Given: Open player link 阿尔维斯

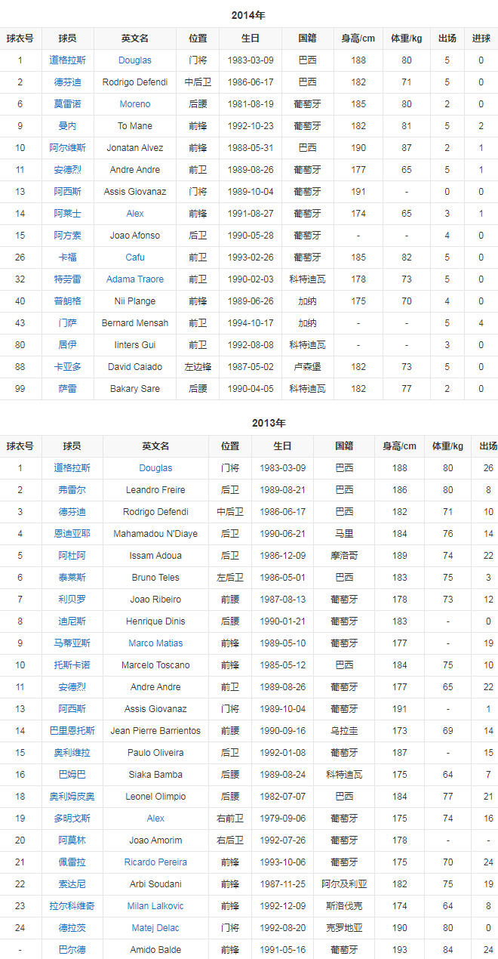Looking at the screenshot, I should pos(68,148).
